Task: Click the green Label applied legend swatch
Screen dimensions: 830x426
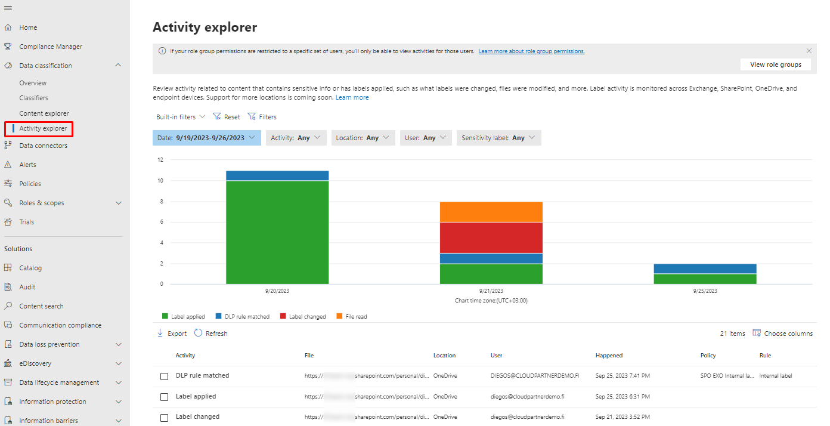Action: pos(165,317)
